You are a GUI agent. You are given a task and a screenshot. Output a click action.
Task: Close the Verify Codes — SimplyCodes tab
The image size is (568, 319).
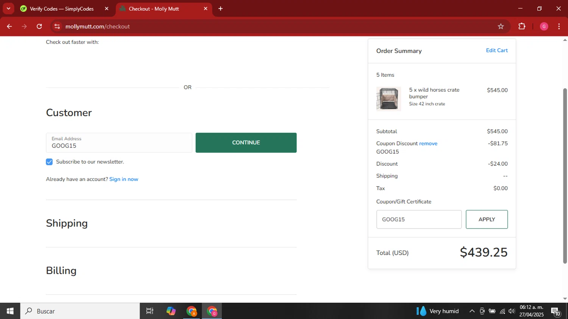pos(106,9)
